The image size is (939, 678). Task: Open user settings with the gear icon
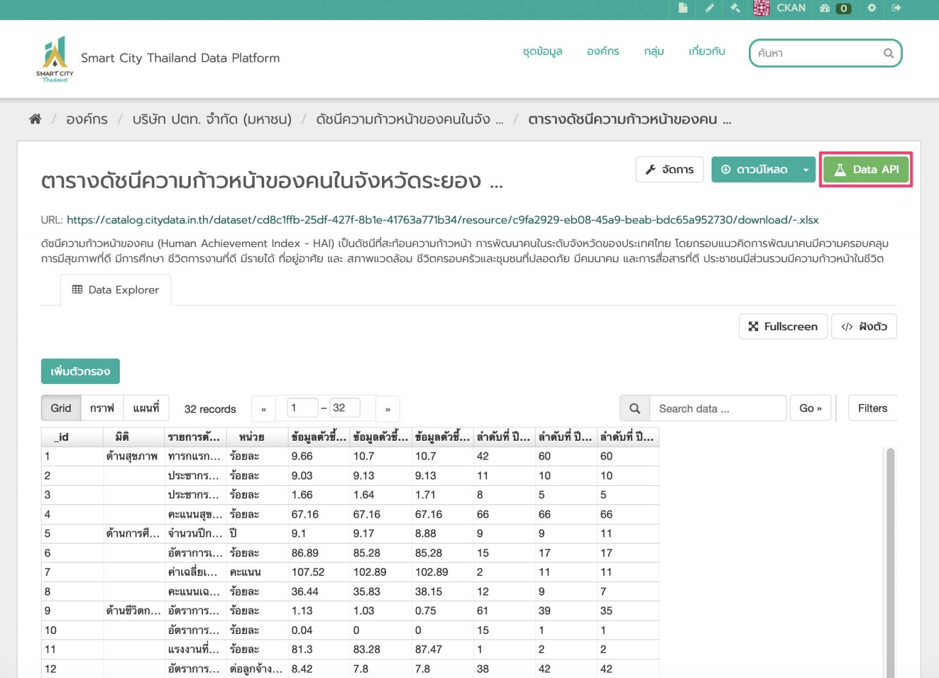point(872,8)
